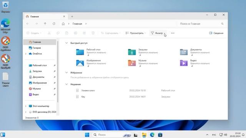
Task: Click Главная in the address breadcrumb
Action: coord(77,24)
